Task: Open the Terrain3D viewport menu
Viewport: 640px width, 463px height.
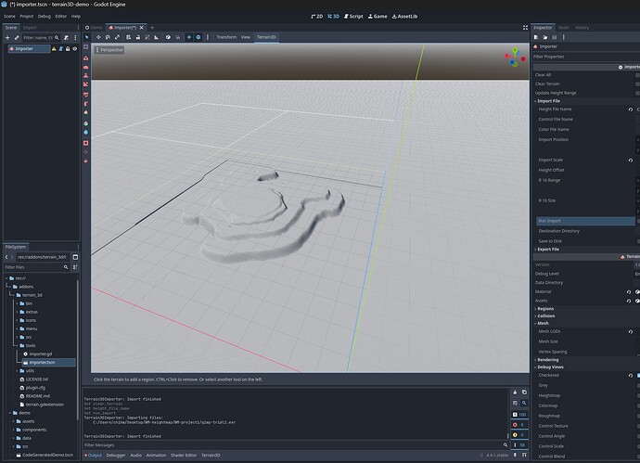Action: coord(266,37)
